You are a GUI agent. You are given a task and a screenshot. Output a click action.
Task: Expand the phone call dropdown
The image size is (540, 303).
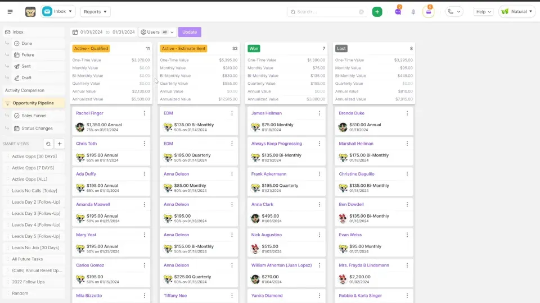coord(454,12)
